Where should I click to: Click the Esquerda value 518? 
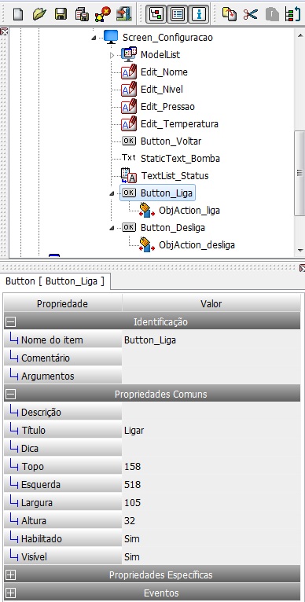[x=211, y=485]
